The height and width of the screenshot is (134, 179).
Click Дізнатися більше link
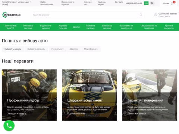(x=137, y=114)
